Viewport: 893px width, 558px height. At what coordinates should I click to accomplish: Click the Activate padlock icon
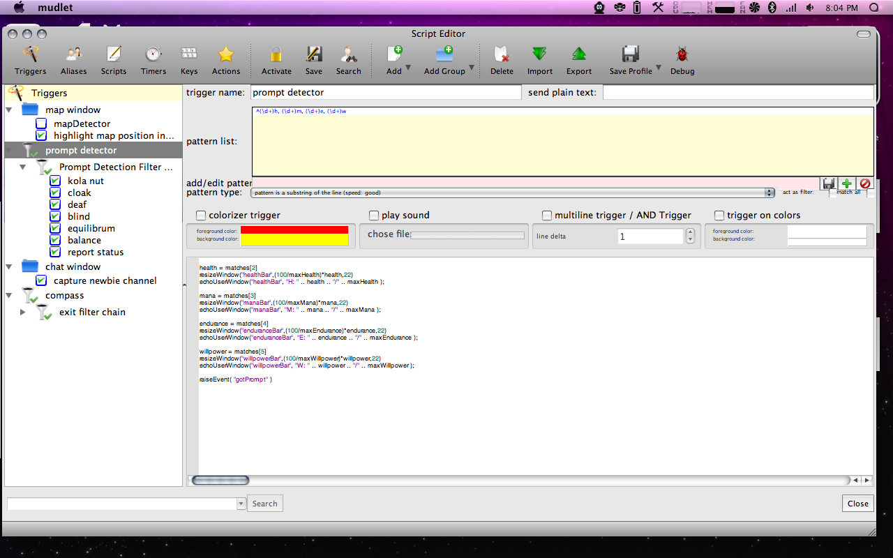pyautogui.click(x=276, y=54)
